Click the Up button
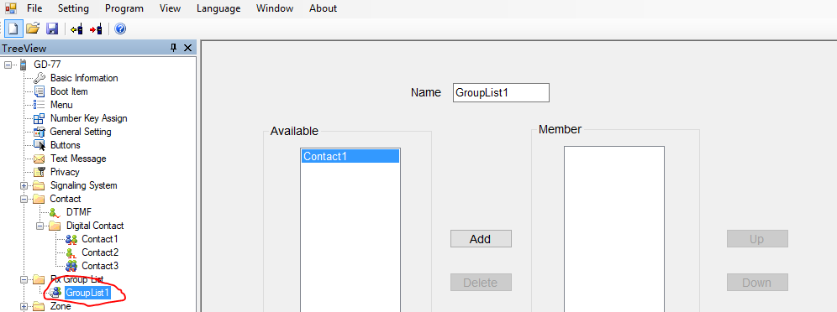Screen dimensions: 837x312 (x=757, y=239)
